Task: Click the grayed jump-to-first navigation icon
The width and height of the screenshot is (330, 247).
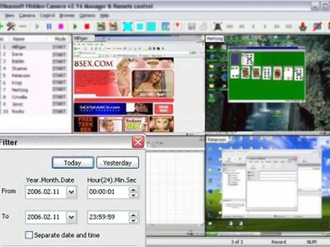Action: [x=230, y=26]
